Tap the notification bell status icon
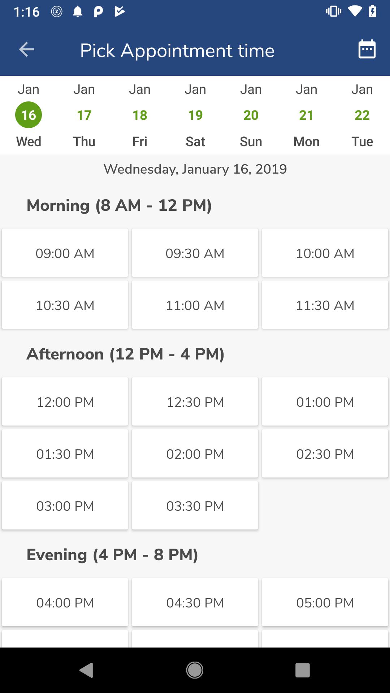The image size is (390, 693). pos(77,12)
